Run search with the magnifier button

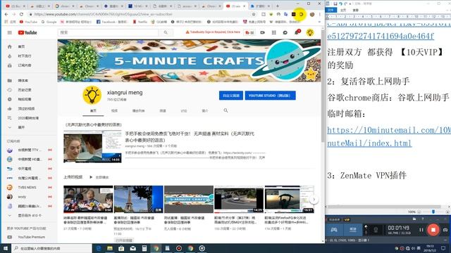pos(166,32)
